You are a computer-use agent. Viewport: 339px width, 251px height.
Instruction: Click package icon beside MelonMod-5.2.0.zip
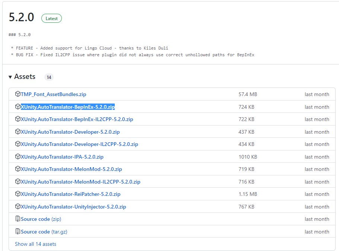(18, 169)
